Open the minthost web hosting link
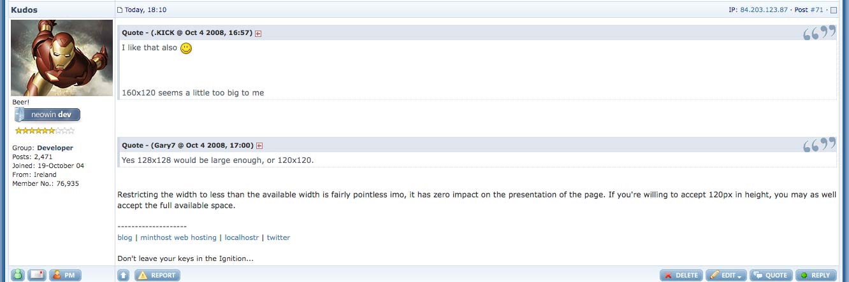849x282 pixels. click(178, 237)
